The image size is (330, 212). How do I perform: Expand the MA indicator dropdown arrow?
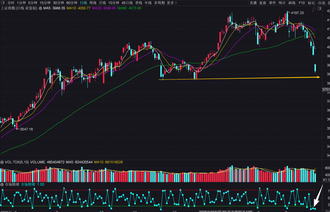pos(40,8)
